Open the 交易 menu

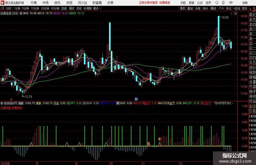pos(110,3)
